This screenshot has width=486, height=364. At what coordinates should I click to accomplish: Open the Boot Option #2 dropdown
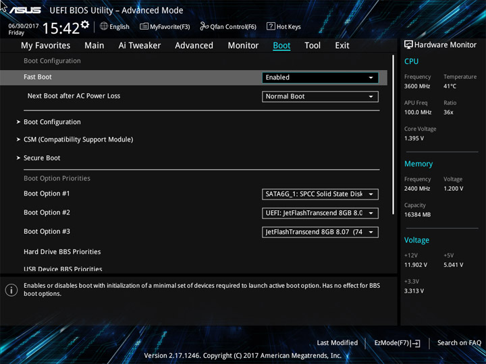[320, 213]
